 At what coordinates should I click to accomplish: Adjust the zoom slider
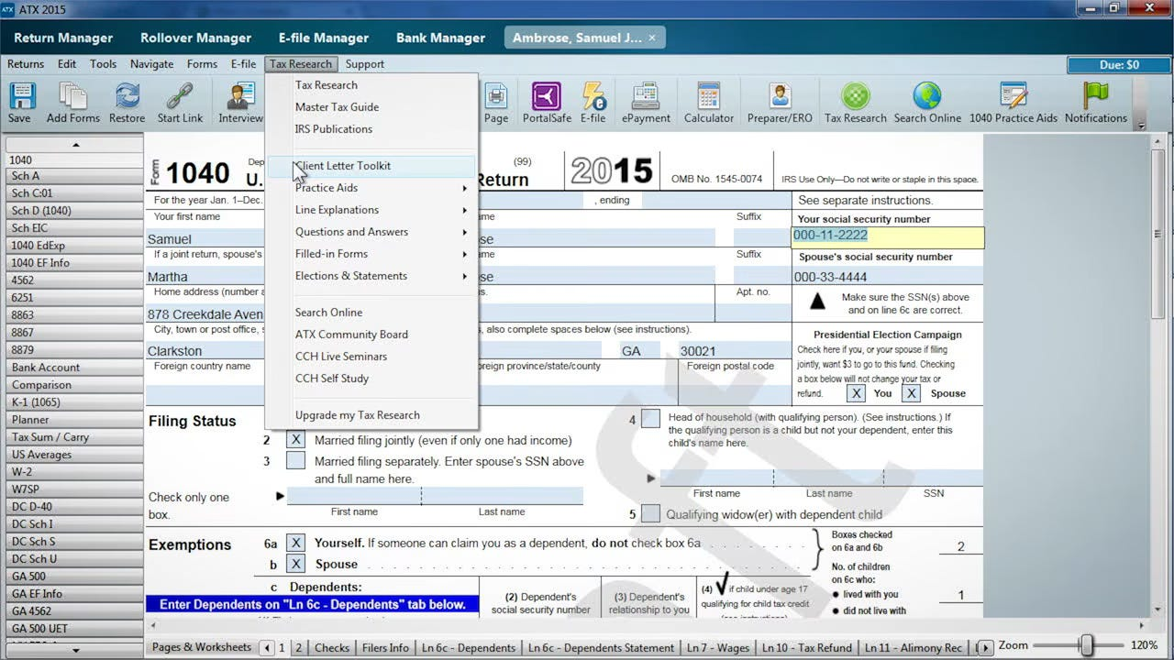pyautogui.click(x=1088, y=646)
